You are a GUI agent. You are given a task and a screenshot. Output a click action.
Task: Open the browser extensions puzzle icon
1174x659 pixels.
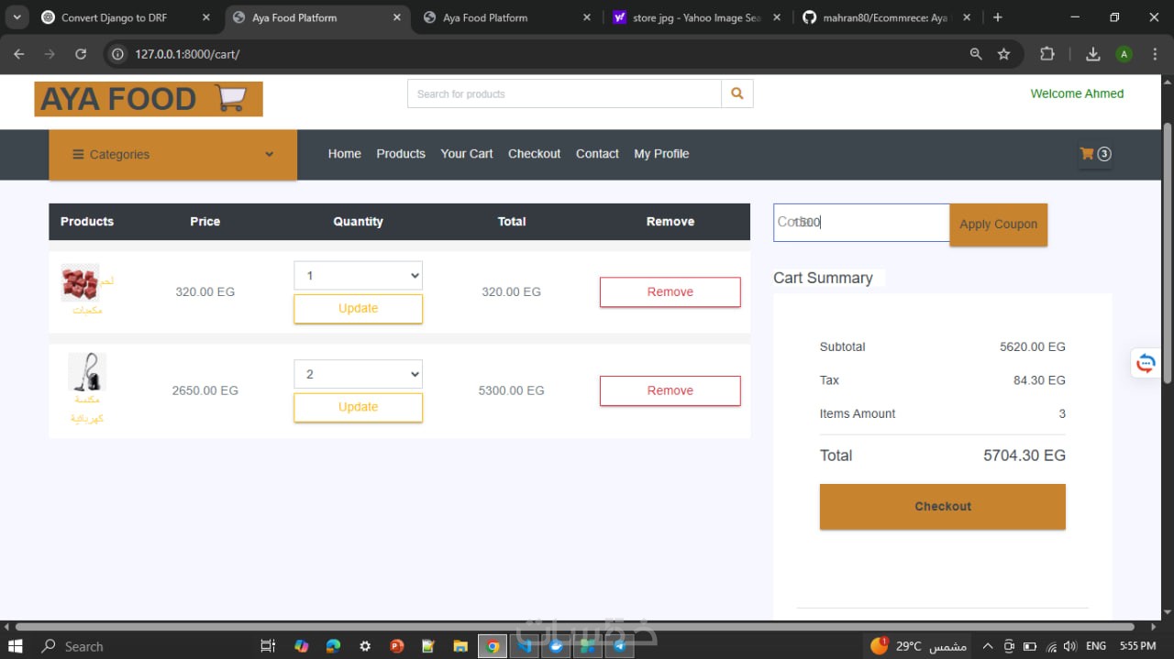pyautogui.click(x=1047, y=54)
